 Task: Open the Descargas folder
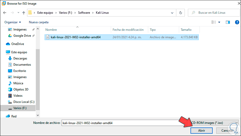(20, 58)
